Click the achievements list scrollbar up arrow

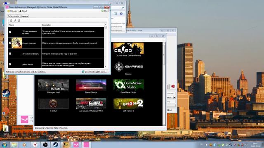pos(106,25)
